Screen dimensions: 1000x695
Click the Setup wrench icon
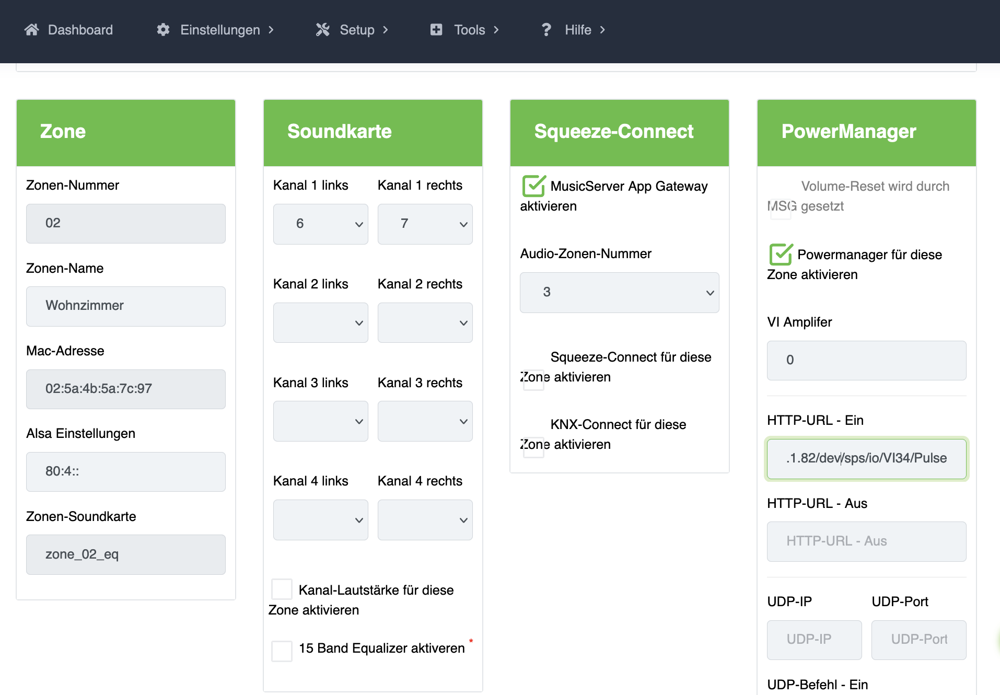[x=322, y=30]
